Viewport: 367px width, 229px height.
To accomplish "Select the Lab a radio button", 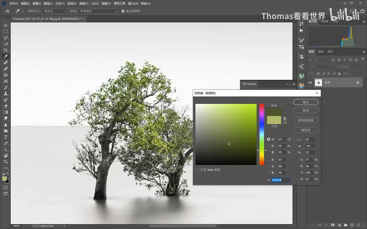I will point(296,146).
